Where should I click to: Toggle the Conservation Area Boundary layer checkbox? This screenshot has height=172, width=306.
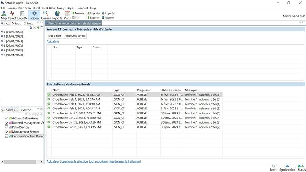pos(7,136)
